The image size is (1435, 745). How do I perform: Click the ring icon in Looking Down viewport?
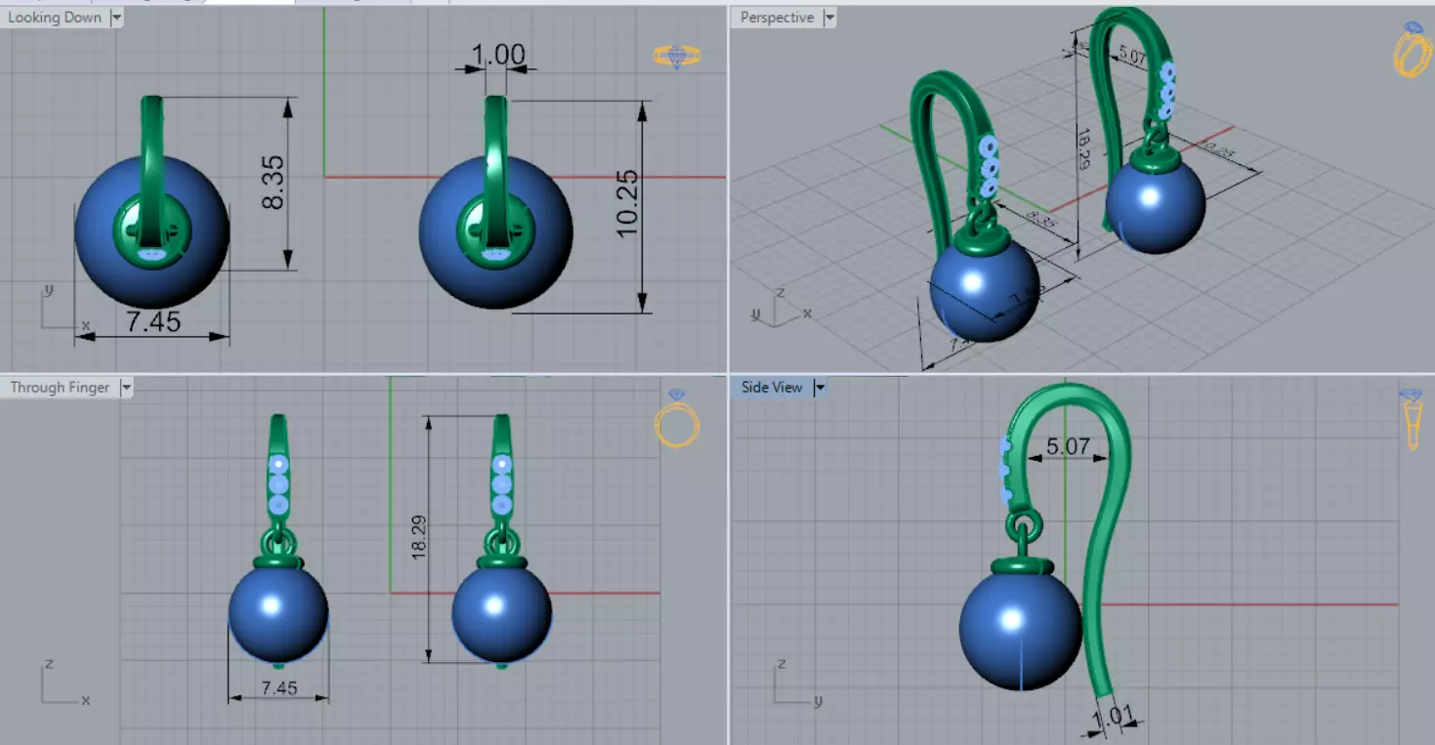(x=677, y=57)
